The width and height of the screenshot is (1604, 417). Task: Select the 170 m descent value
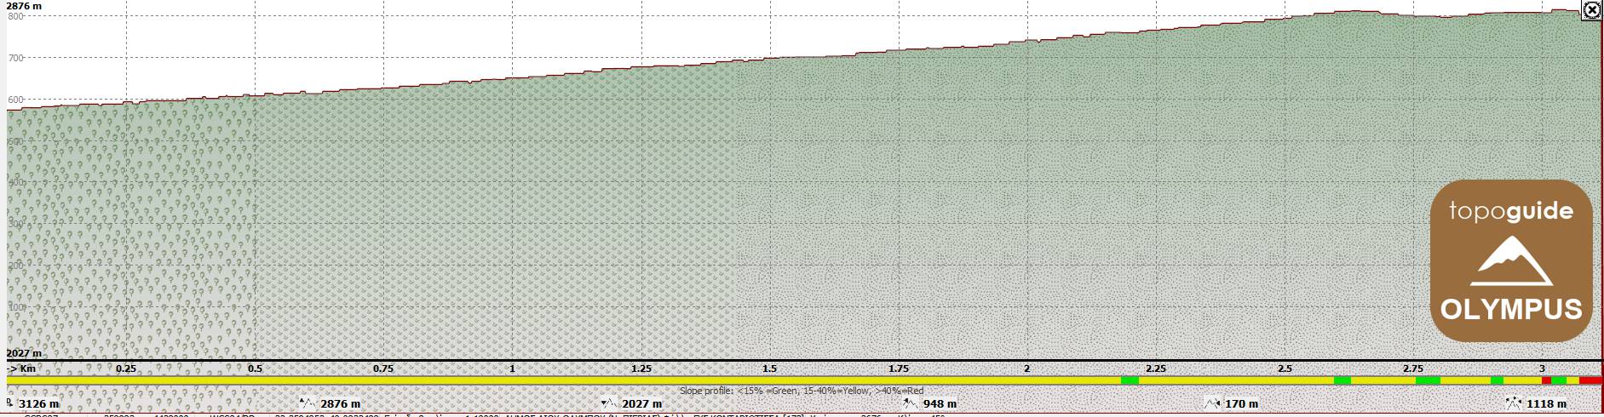point(1241,403)
